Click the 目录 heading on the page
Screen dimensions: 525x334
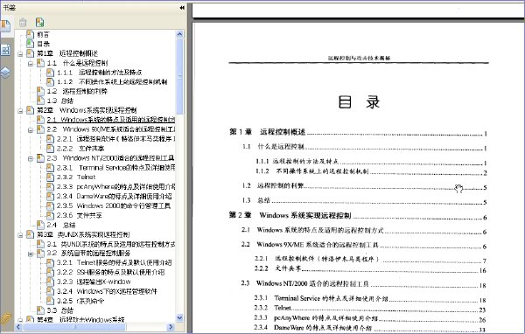point(359,101)
